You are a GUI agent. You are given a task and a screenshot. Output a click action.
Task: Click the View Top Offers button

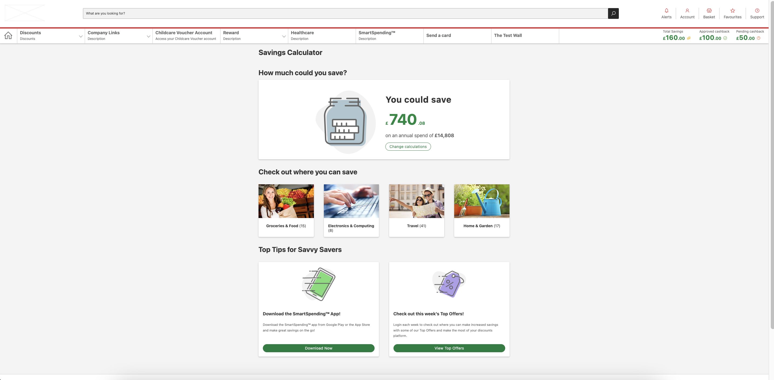point(449,348)
